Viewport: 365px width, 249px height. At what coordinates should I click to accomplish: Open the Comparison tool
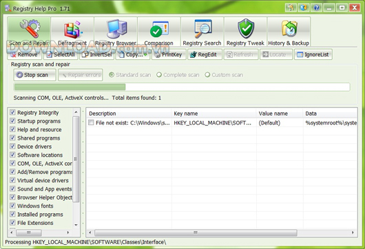point(159,32)
